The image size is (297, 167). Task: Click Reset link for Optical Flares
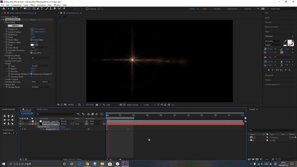33,19
